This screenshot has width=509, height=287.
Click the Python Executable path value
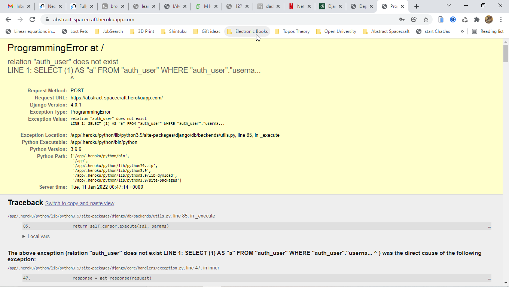104,142
